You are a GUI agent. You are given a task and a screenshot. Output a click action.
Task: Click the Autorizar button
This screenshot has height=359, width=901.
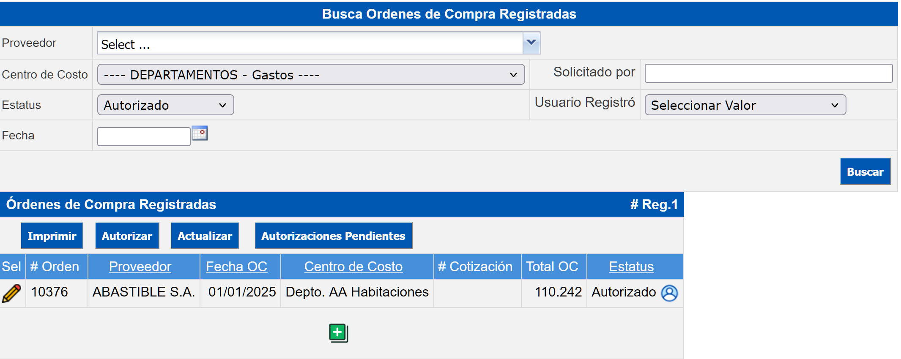point(127,236)
